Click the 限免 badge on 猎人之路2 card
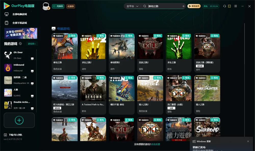Image resolution: width=255 pixels, height=151 pixels. point(158,78)
